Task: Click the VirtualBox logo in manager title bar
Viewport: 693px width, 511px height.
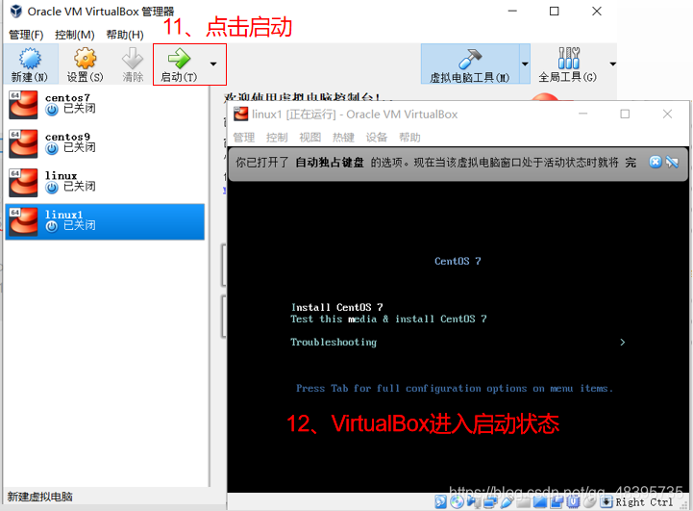Action: pyautogui.click(x=16, y=11)
